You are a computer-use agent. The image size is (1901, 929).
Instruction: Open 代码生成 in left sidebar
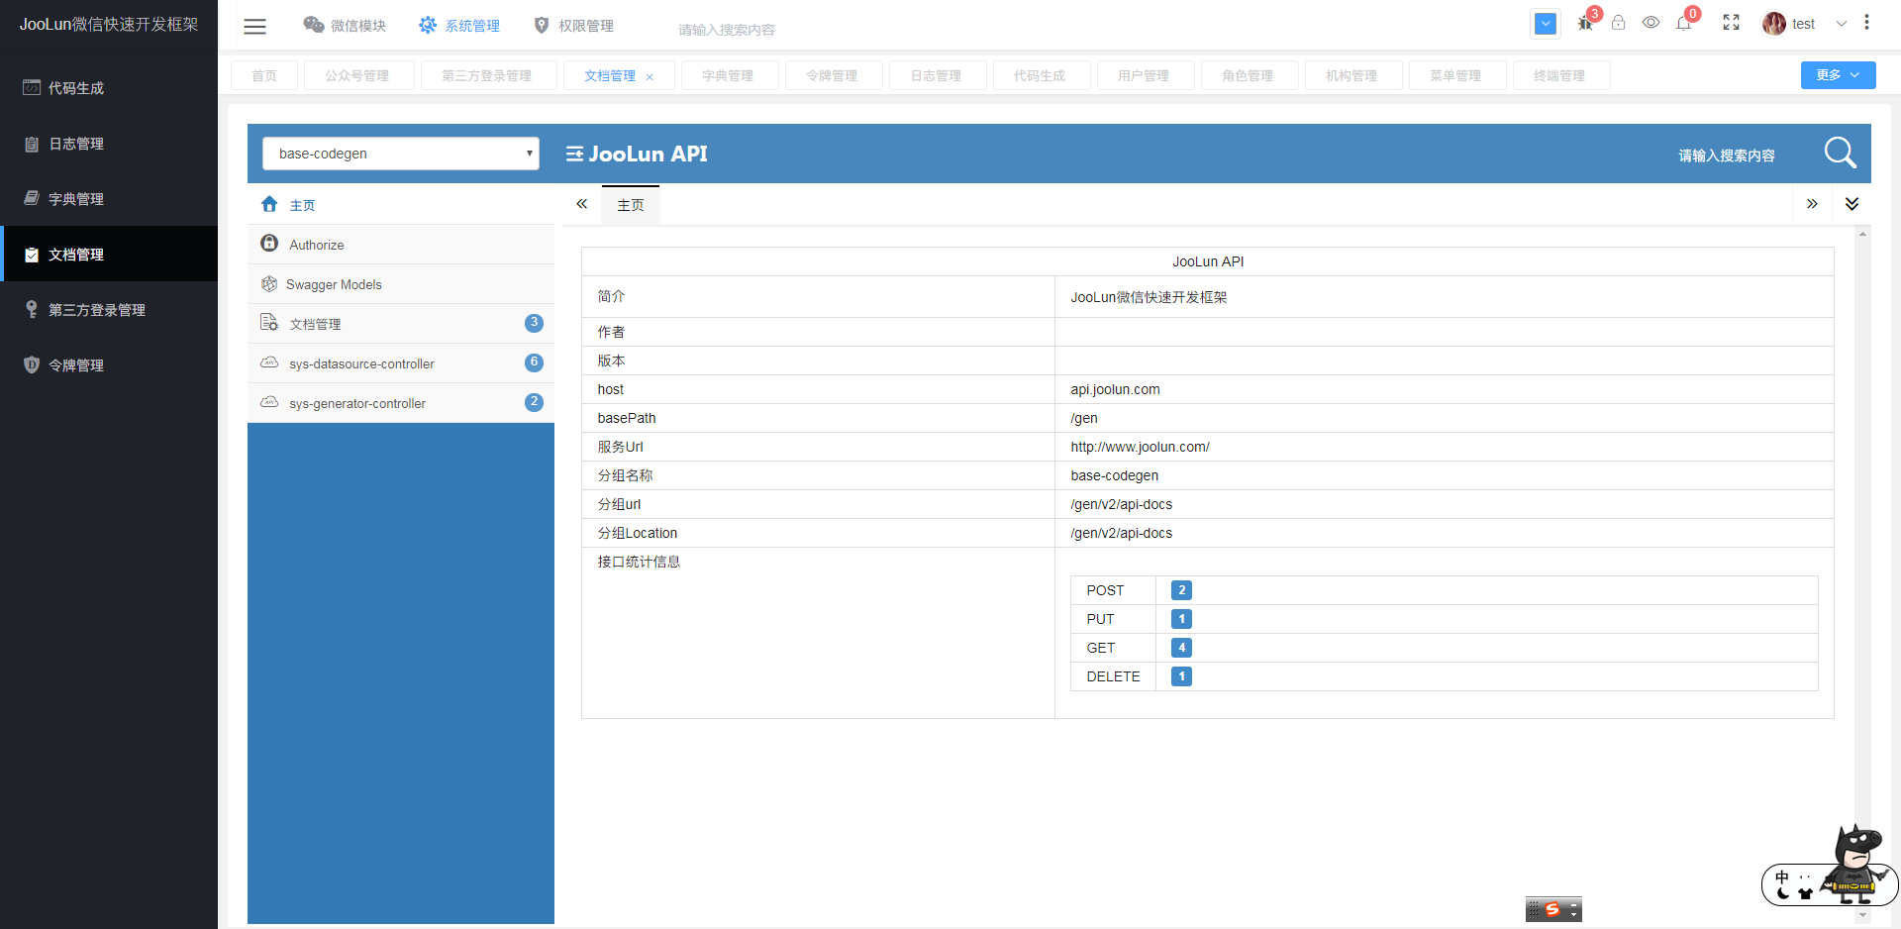(x=109, y=88)
